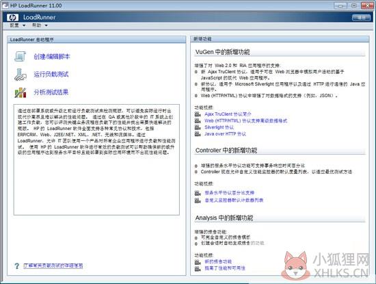Open the 新的报告功能 link

218,261
